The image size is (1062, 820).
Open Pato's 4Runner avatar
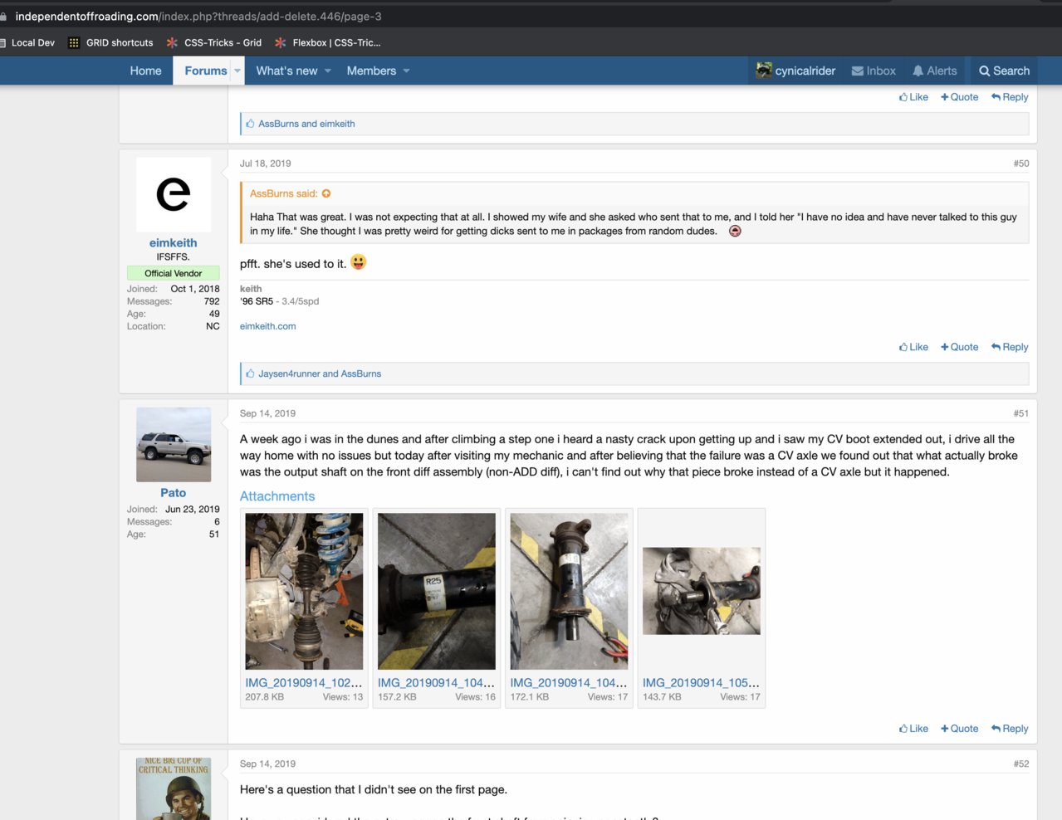point(174,445)
